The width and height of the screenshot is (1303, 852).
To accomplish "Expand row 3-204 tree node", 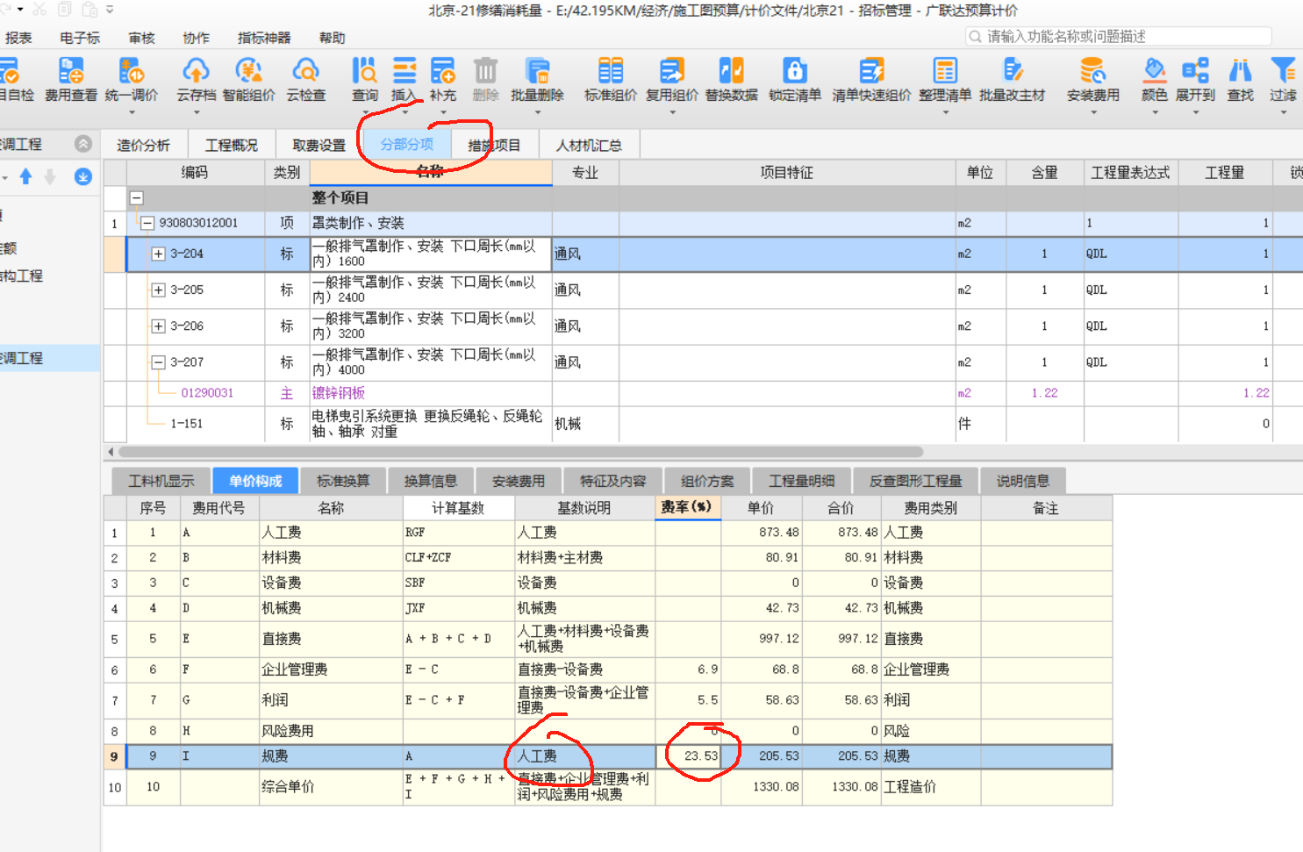I will click(158, 254).
